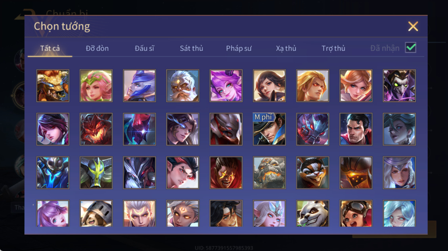Choose the panda hero portrait
448x251 pixels.
pos(312,213)
